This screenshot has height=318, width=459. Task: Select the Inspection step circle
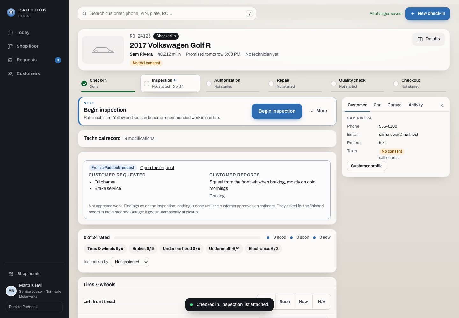[147, 84]
